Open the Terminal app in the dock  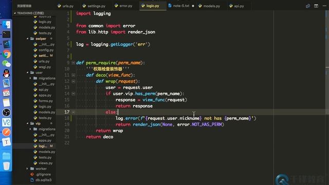click(6, 34)
